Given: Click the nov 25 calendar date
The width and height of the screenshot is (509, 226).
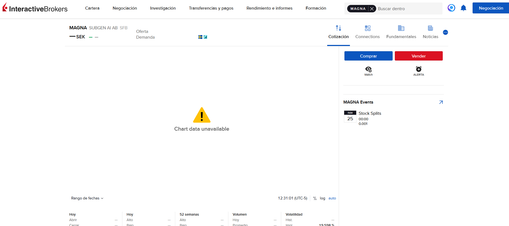Looking at the screenshot, I should coord(350,116).
